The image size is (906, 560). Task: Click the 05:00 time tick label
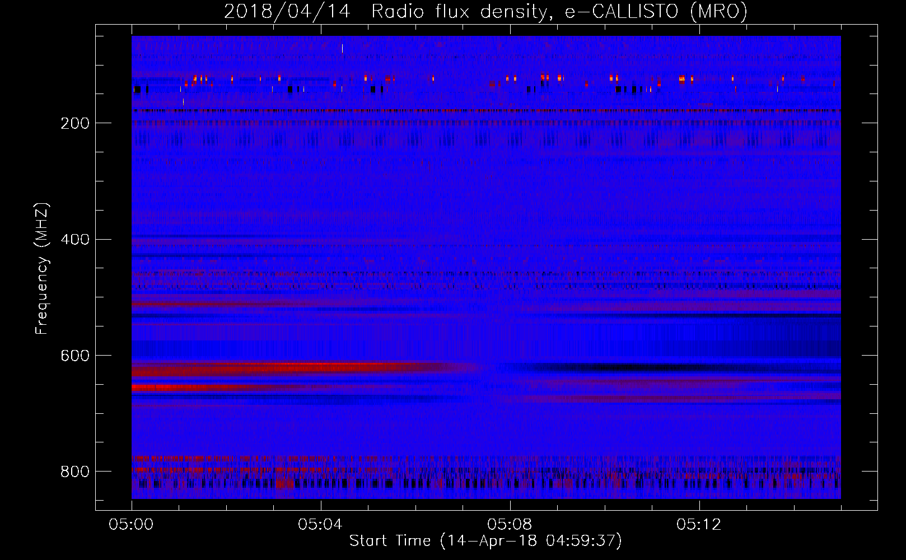click(131, 525)
